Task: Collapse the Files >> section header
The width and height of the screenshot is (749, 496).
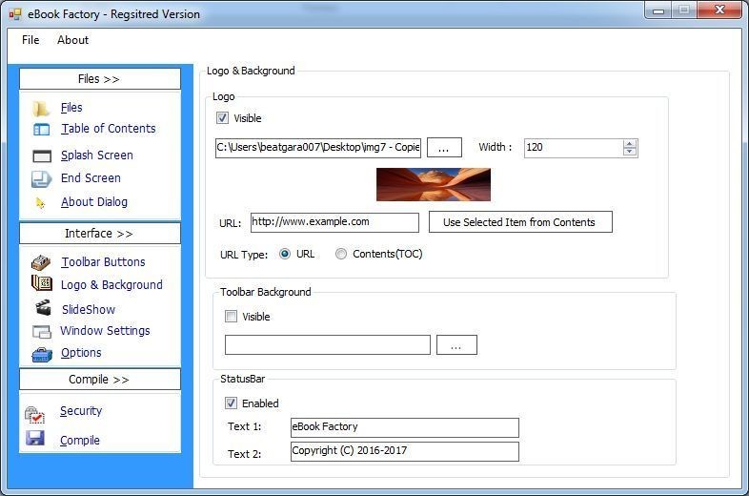Action: pos(100,79)
